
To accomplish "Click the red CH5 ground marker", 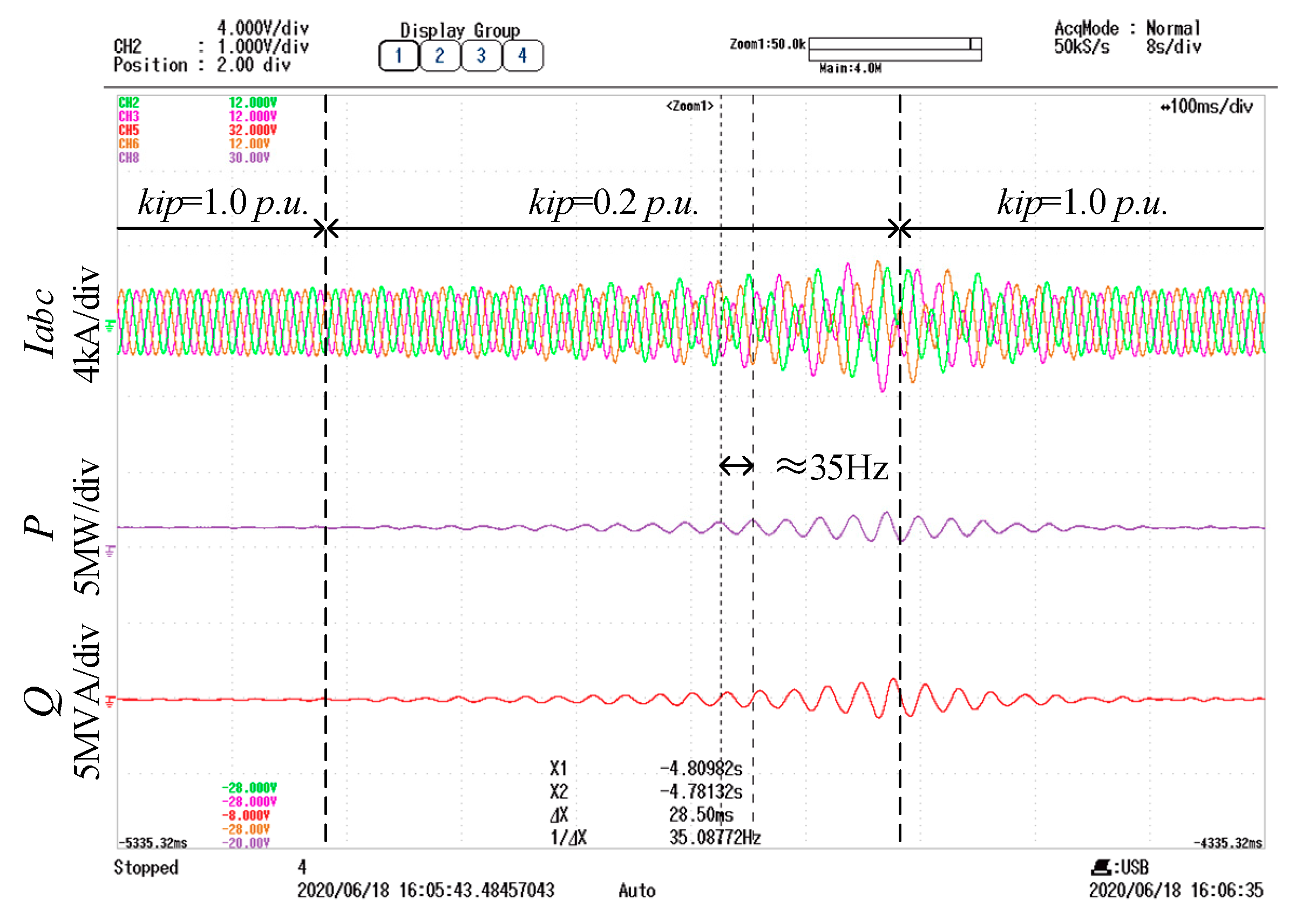I will pos(110,702).
